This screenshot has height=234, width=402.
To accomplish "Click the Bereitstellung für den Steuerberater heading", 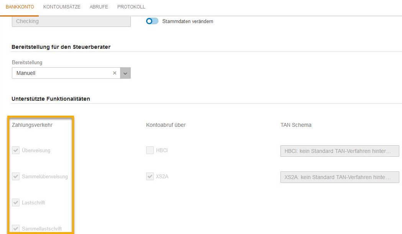I will click(x=61, y=47).
